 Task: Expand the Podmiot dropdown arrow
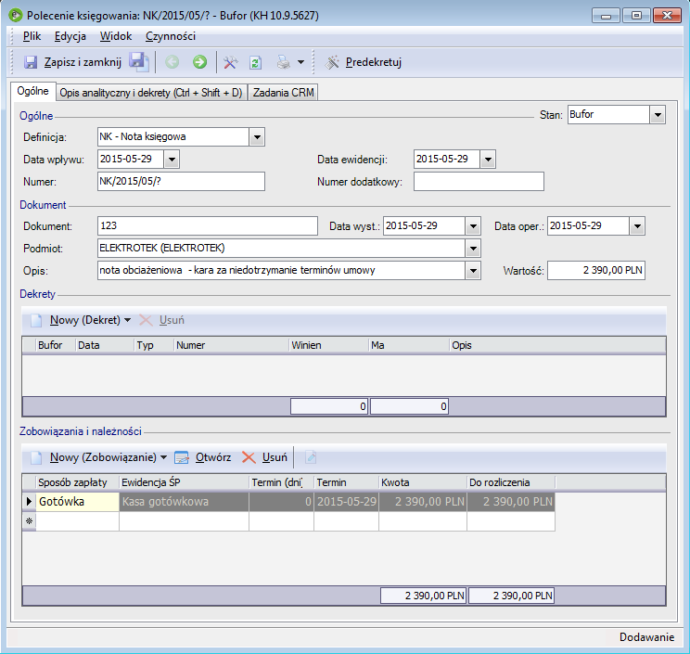point(473,249)
